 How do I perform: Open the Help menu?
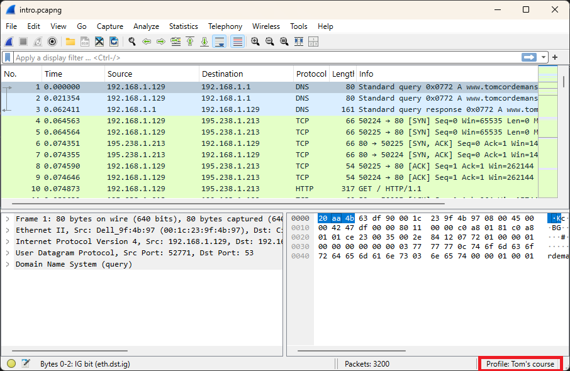[x=325, y=26]
